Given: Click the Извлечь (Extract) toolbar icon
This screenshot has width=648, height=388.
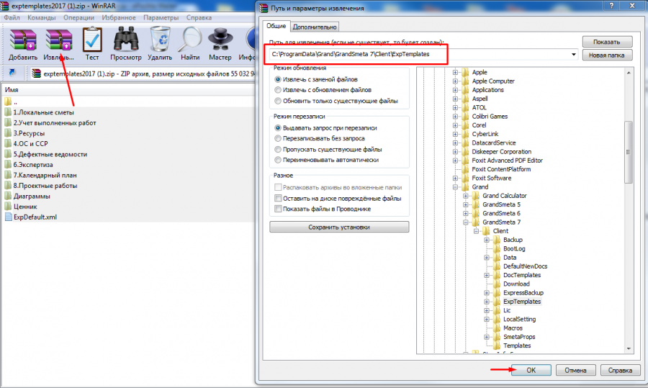Looking at the screenshot, I should (x=59, y=40).
